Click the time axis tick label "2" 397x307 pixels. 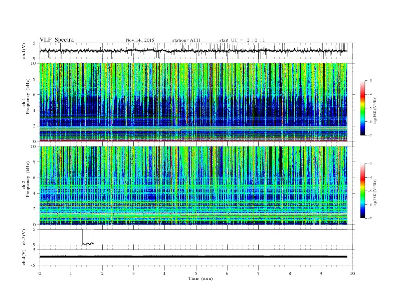click(x=102, y=273)
